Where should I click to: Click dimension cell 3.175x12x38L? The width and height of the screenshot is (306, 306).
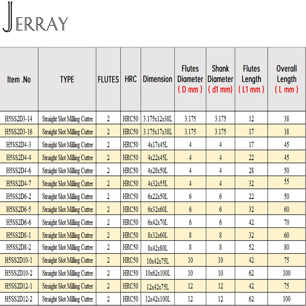coord(158,119)
